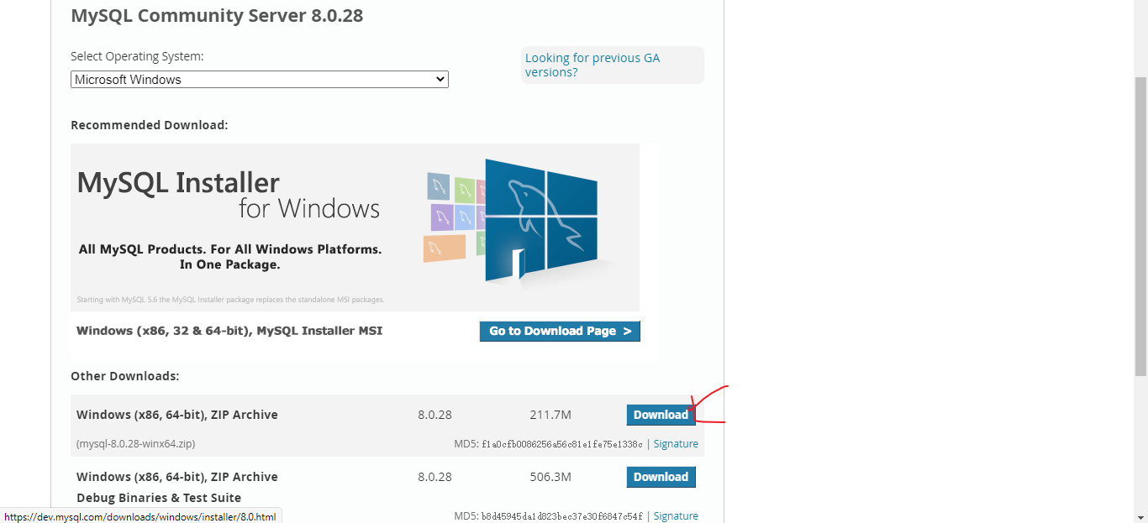
Task: Click the MD5 hash starting b8d45945da1d
Action: [561, 516]
